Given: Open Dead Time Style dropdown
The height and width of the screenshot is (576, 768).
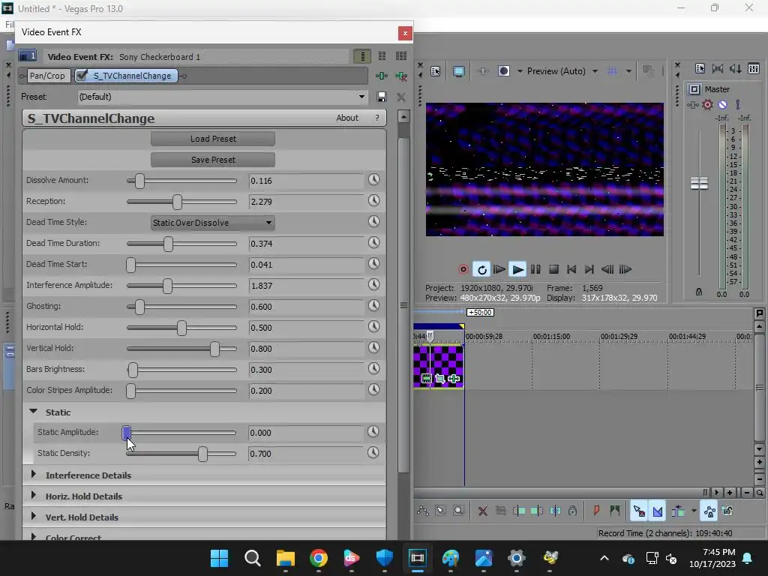Looking at the screenshot, I should [x=212, y=223].
